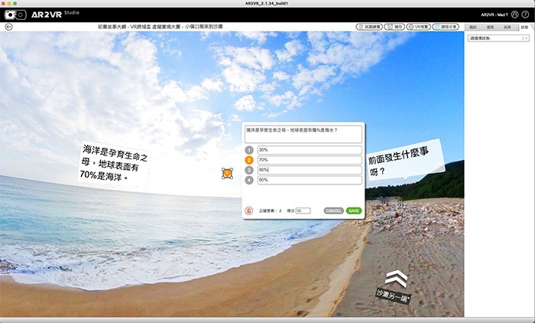535x323 pixels.
Task: Open the 請選擇試卷 dropdown
Action: tap(499, 38)
